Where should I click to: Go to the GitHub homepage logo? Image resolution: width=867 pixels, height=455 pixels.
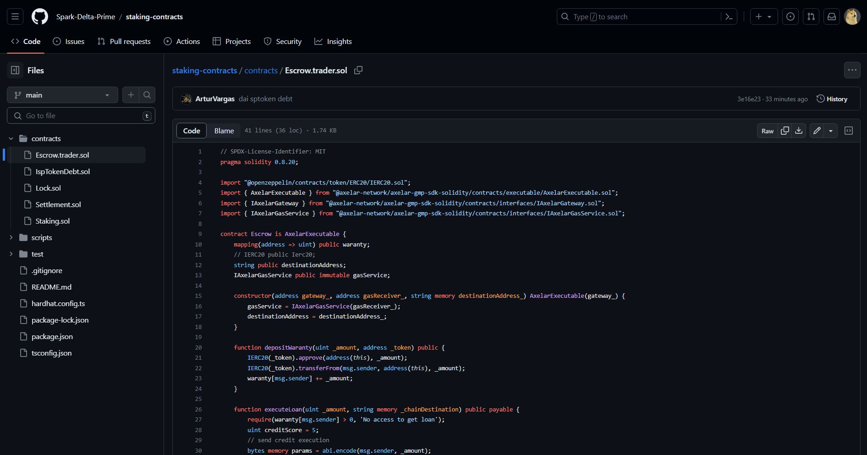coord(40,16)
